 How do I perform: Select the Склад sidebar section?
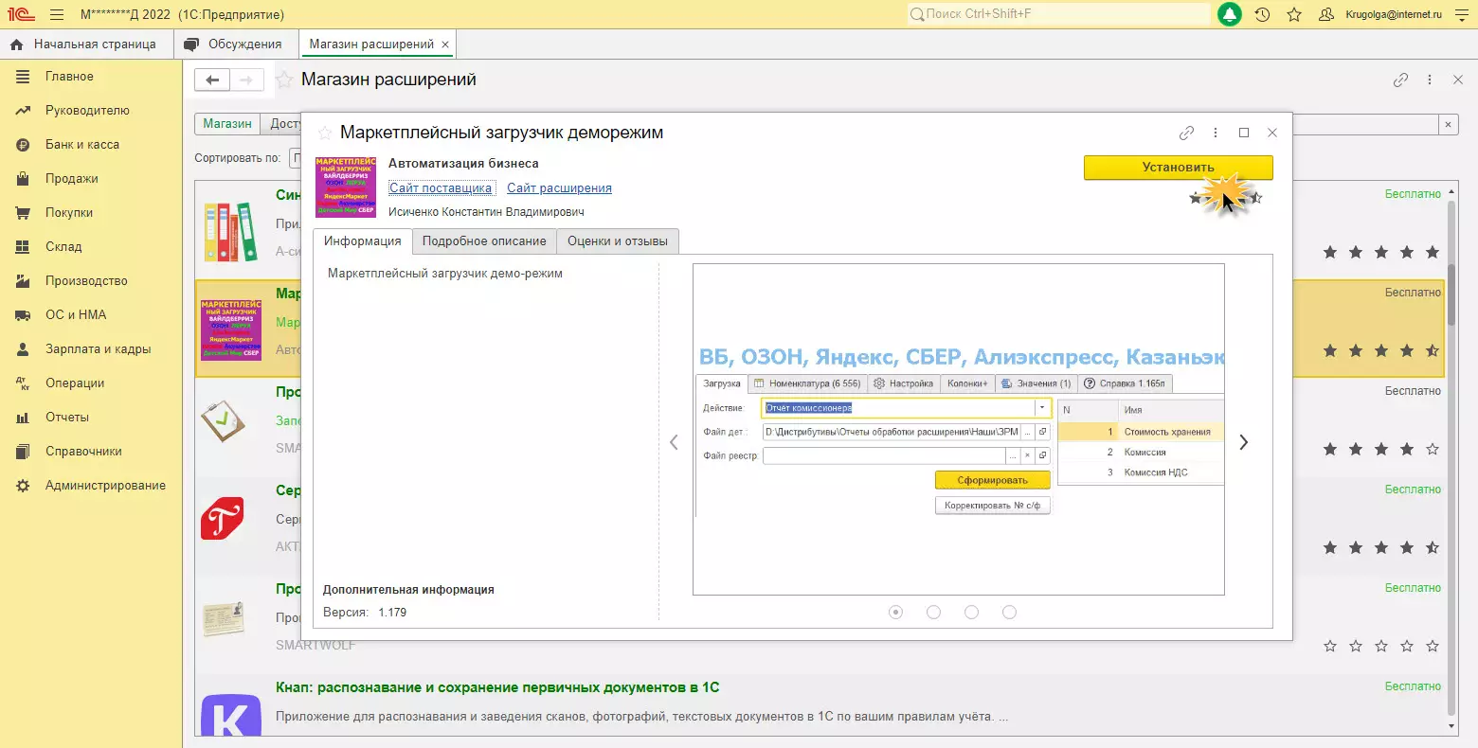tap(63, 247)
